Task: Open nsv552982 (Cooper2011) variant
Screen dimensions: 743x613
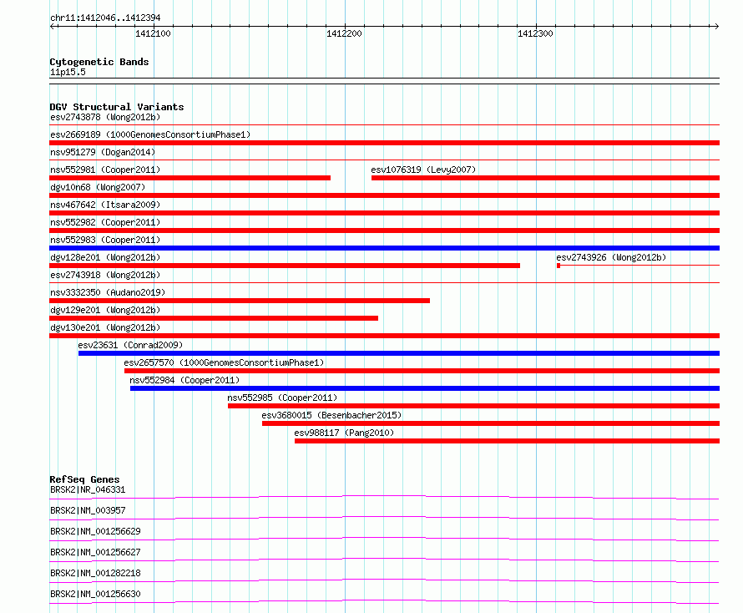Action: (x=105, y=222)
